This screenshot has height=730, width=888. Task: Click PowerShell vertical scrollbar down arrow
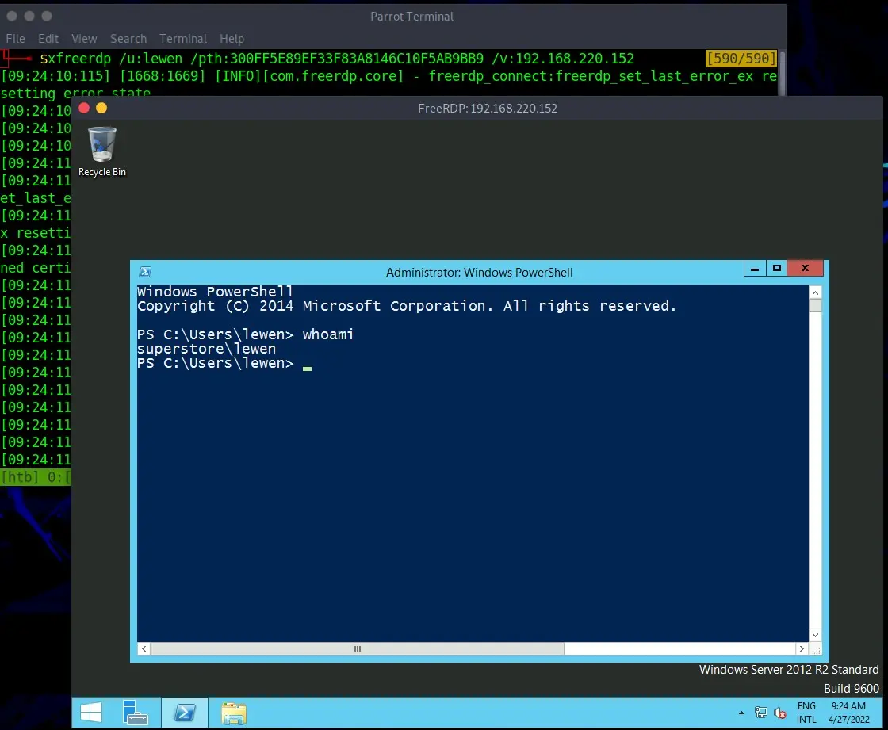(x=815, y=635)
